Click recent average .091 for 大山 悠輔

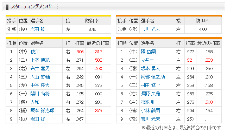pos(98,77)
